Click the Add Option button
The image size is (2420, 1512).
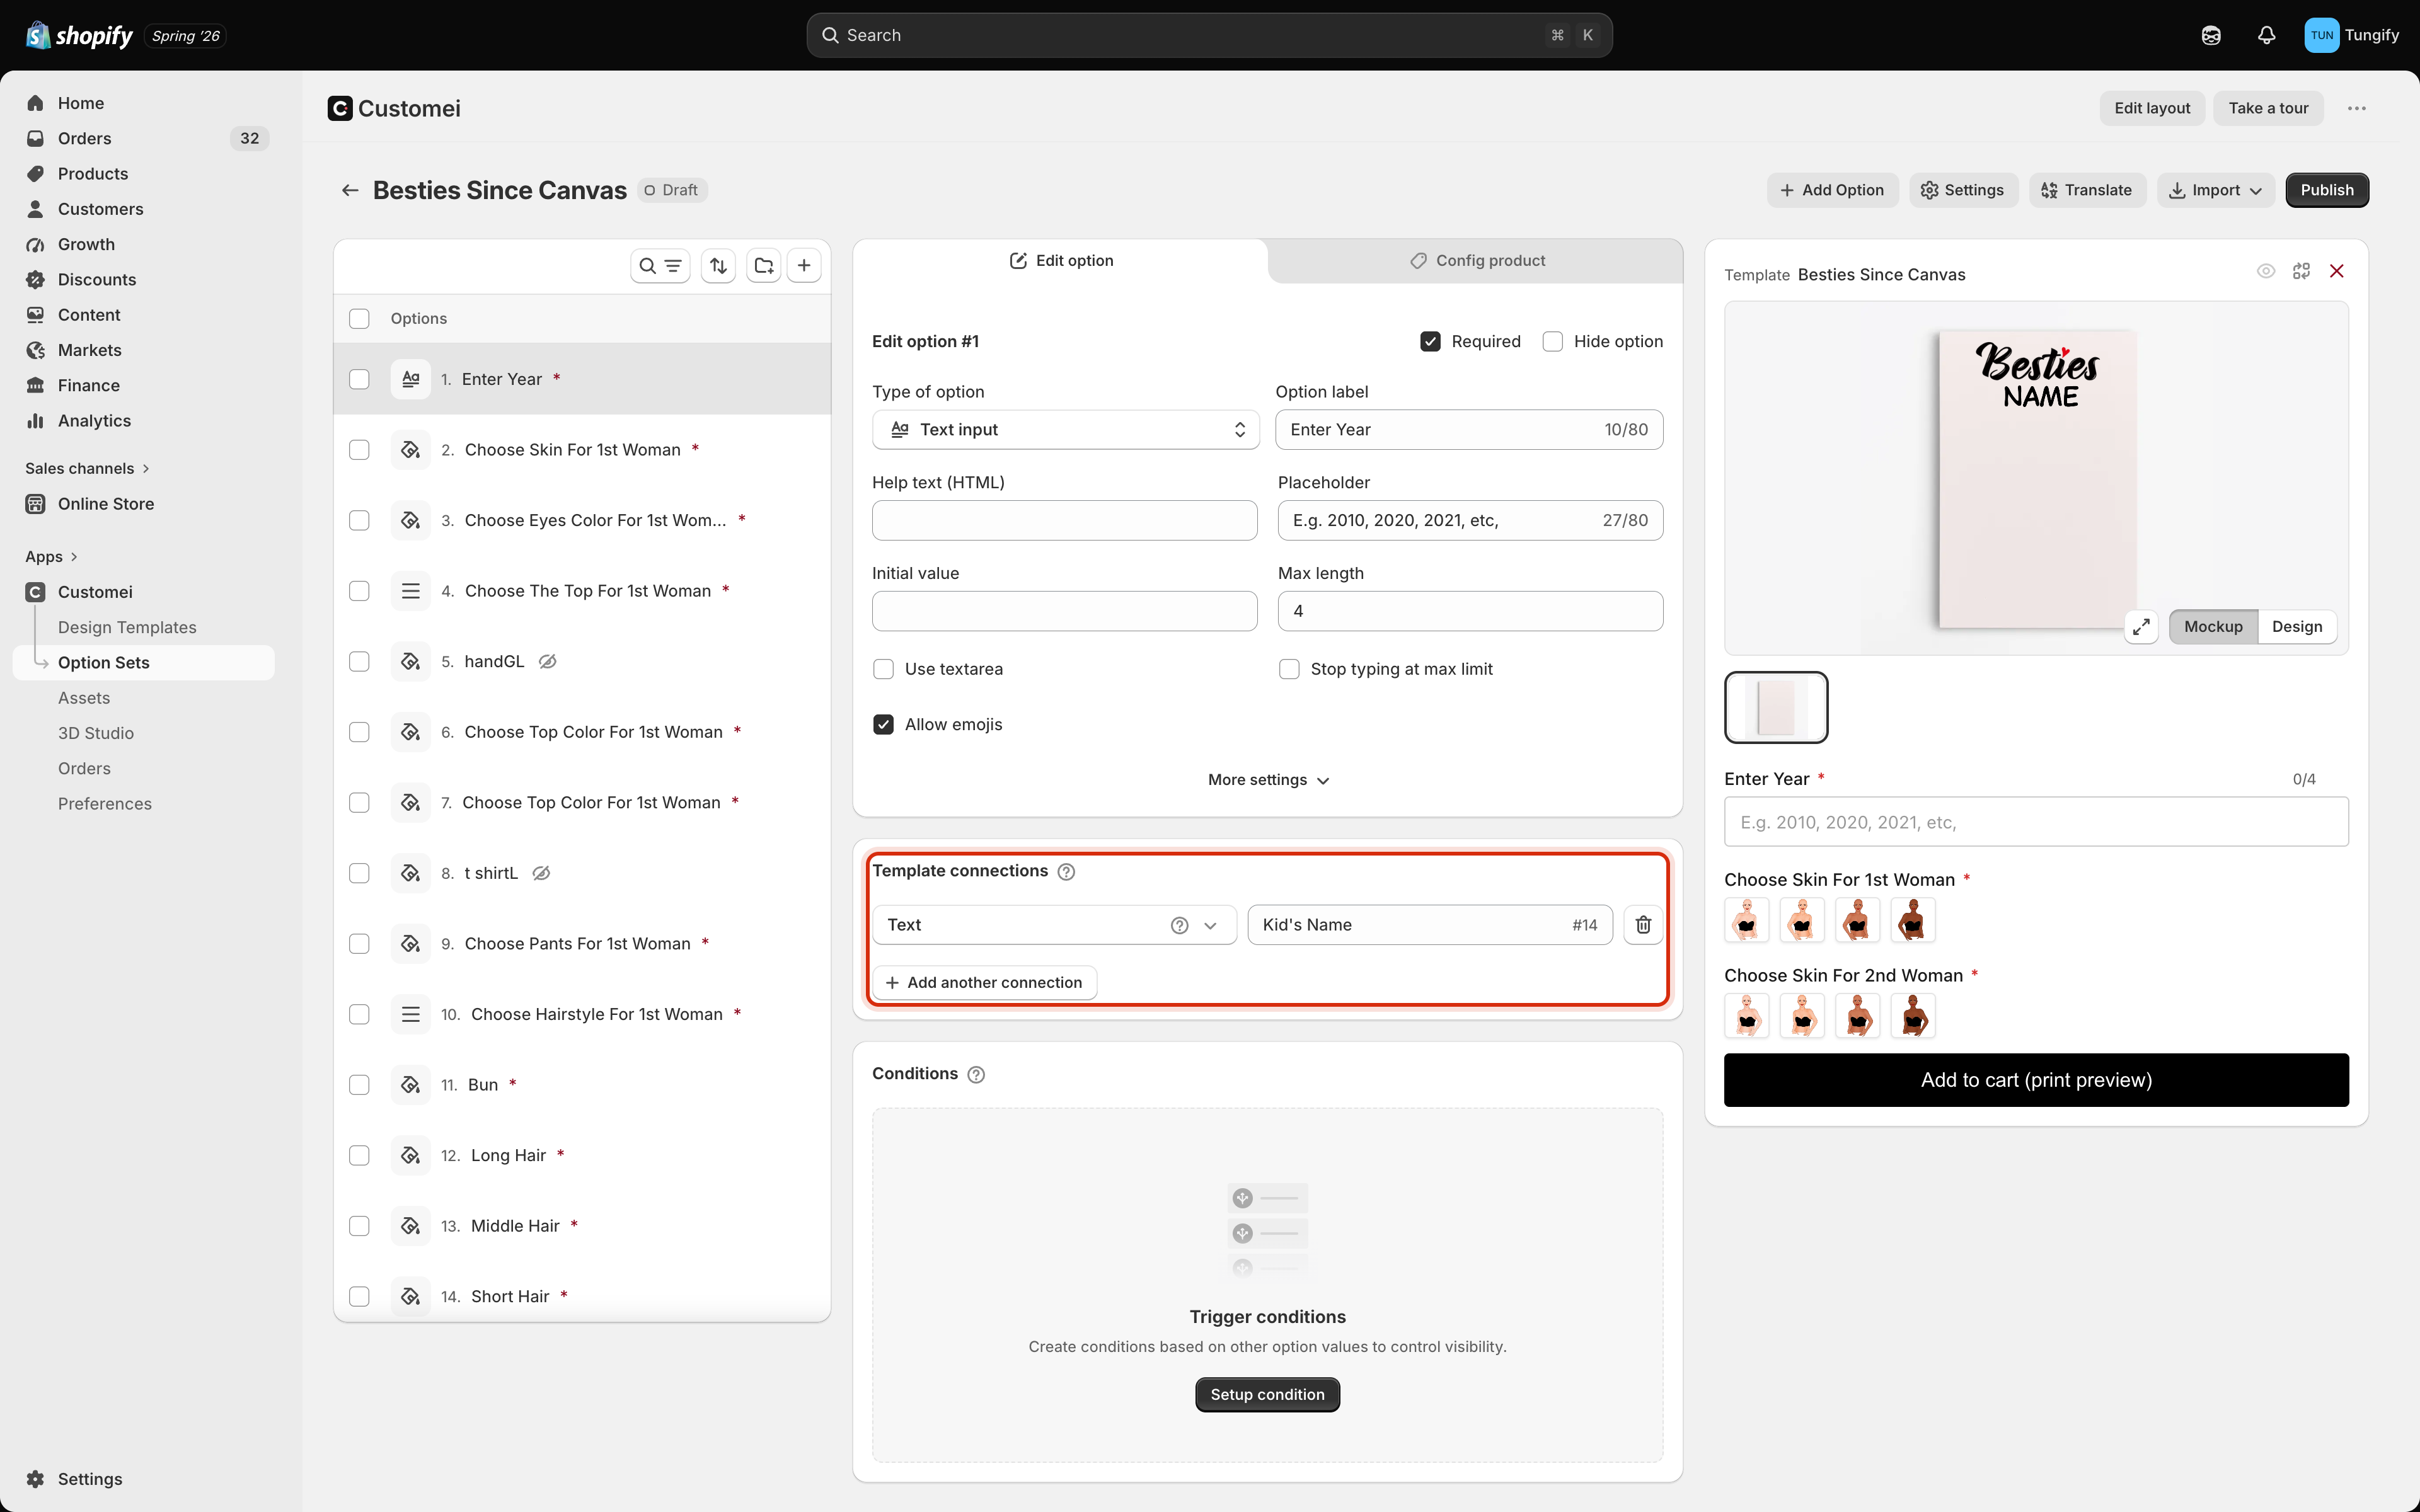coord(1832,190)
